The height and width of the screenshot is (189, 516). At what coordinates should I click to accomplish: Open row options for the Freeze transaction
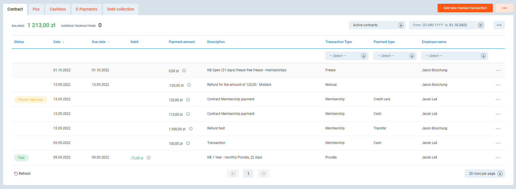[498, 70]
